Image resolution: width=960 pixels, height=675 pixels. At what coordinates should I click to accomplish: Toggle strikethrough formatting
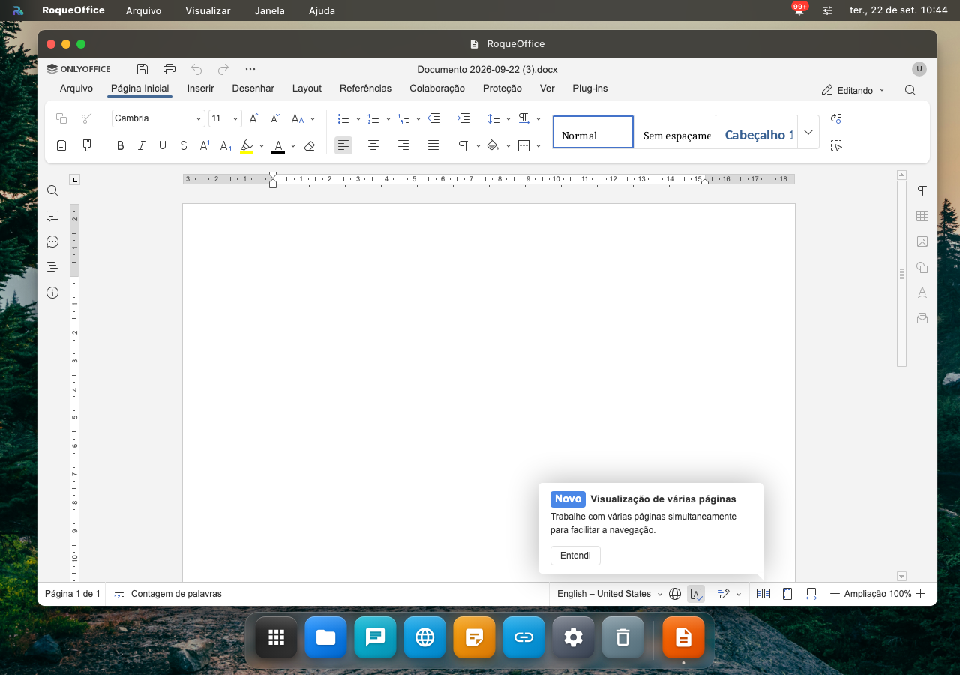tap(184, 146)
